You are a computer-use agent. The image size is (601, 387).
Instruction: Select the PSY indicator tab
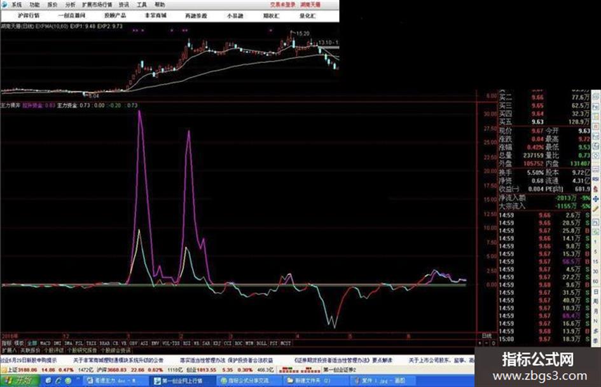click(273, 343)
